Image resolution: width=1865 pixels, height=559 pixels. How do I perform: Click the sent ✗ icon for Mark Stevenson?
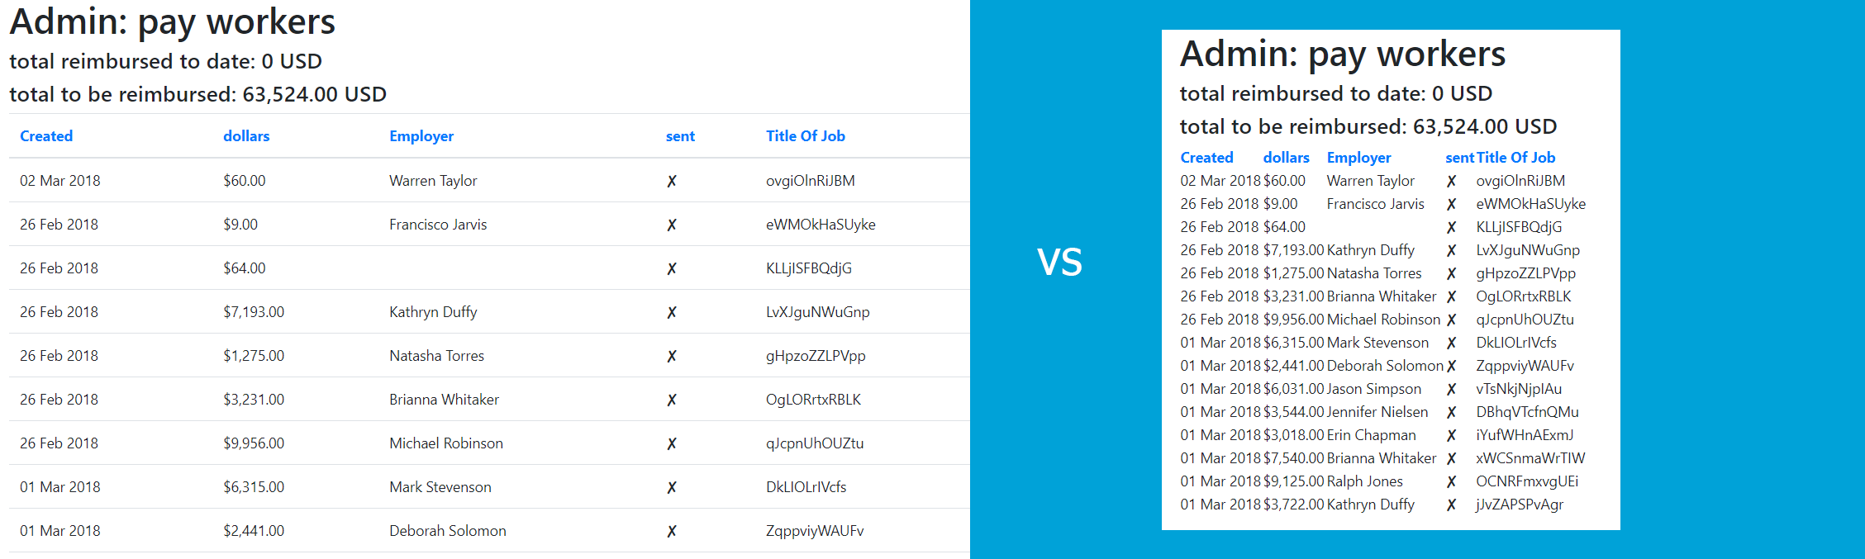672,486
